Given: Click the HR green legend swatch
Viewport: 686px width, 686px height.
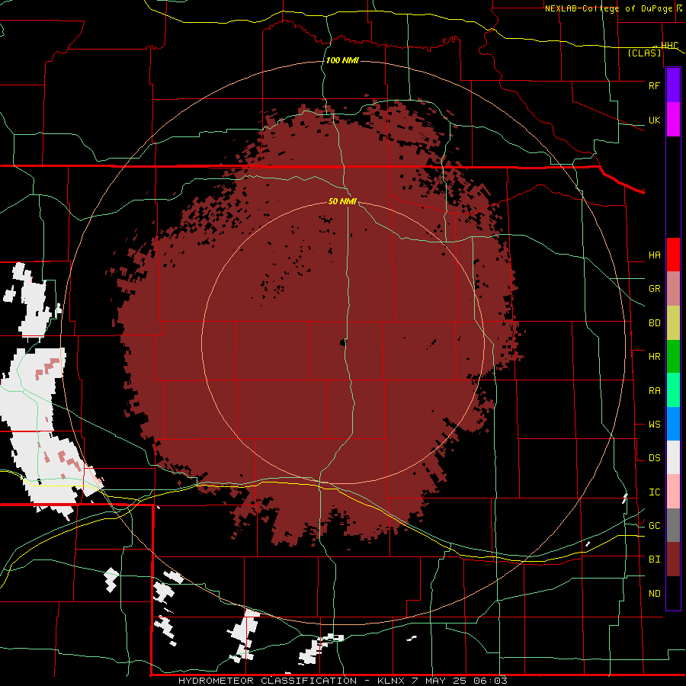Looking at the screenshot, I should click(673, 357).
